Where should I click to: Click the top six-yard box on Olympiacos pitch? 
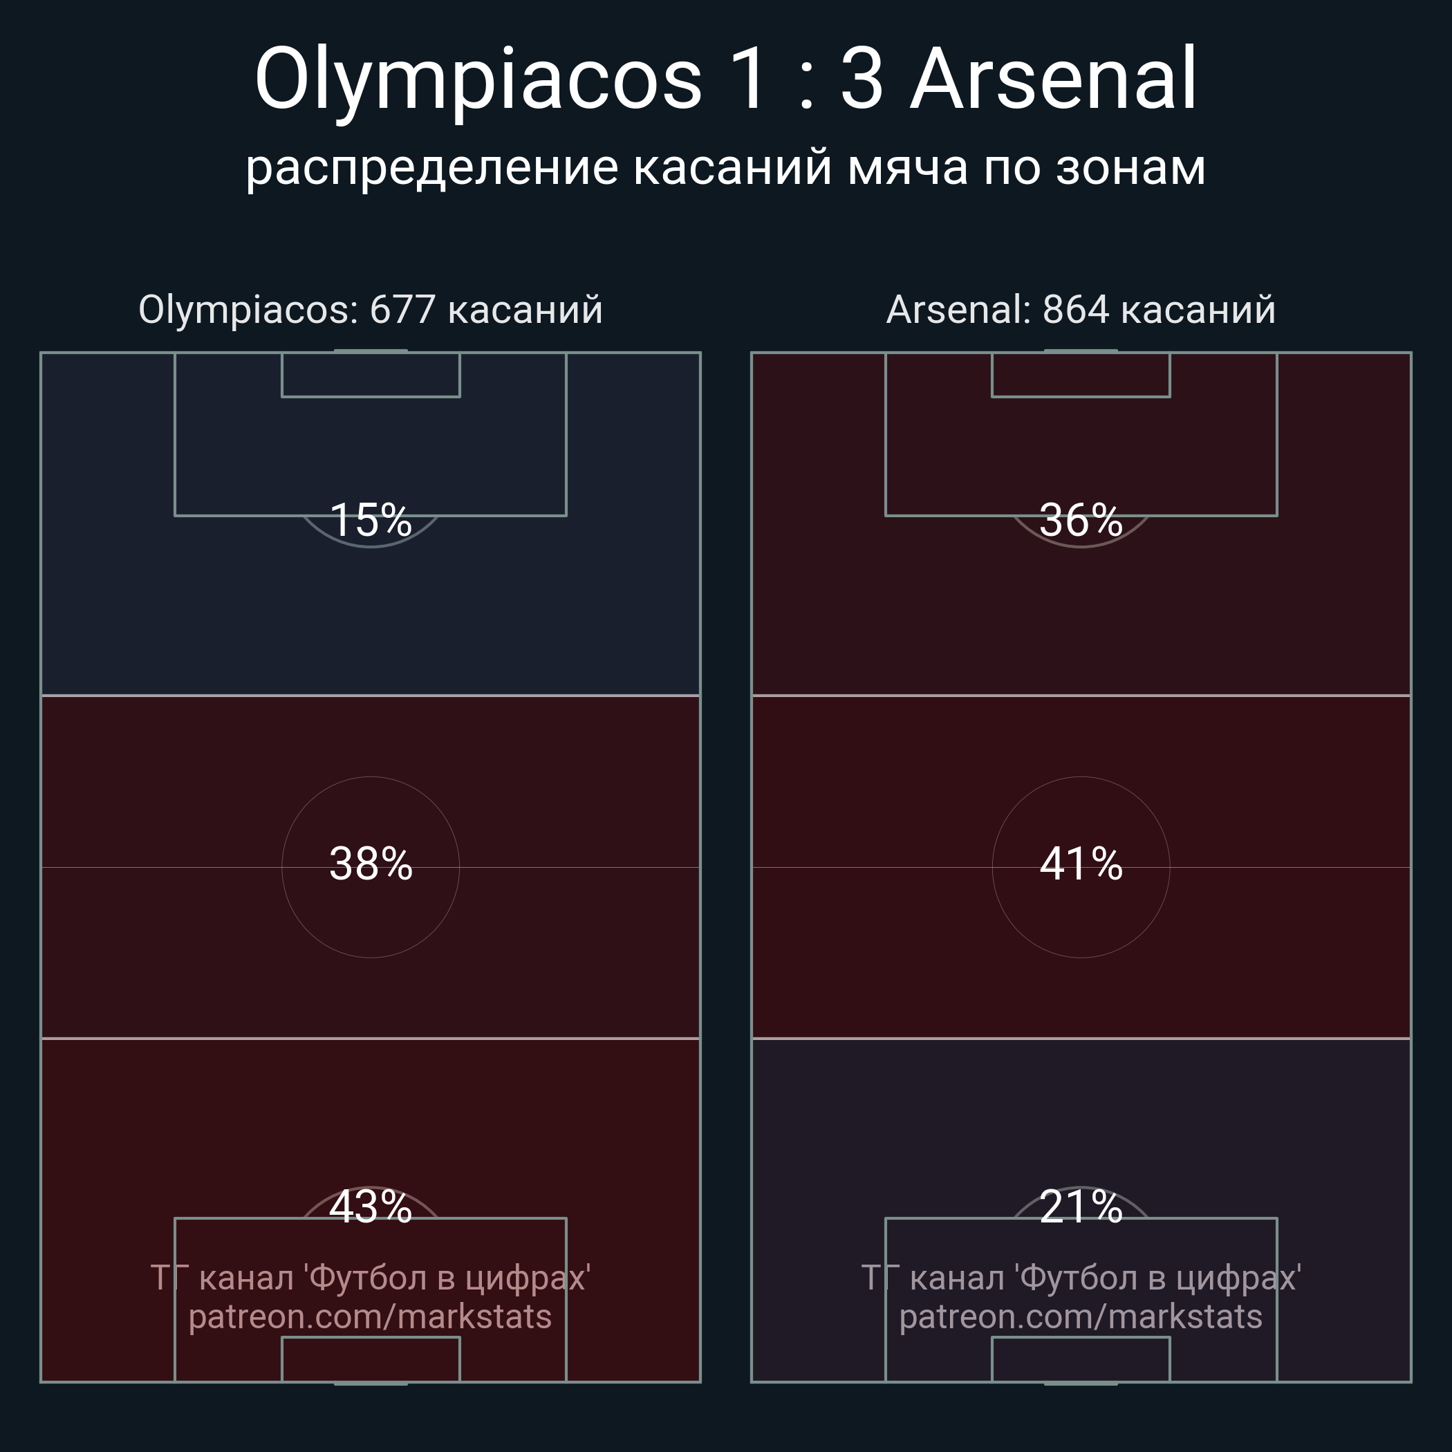371,374
